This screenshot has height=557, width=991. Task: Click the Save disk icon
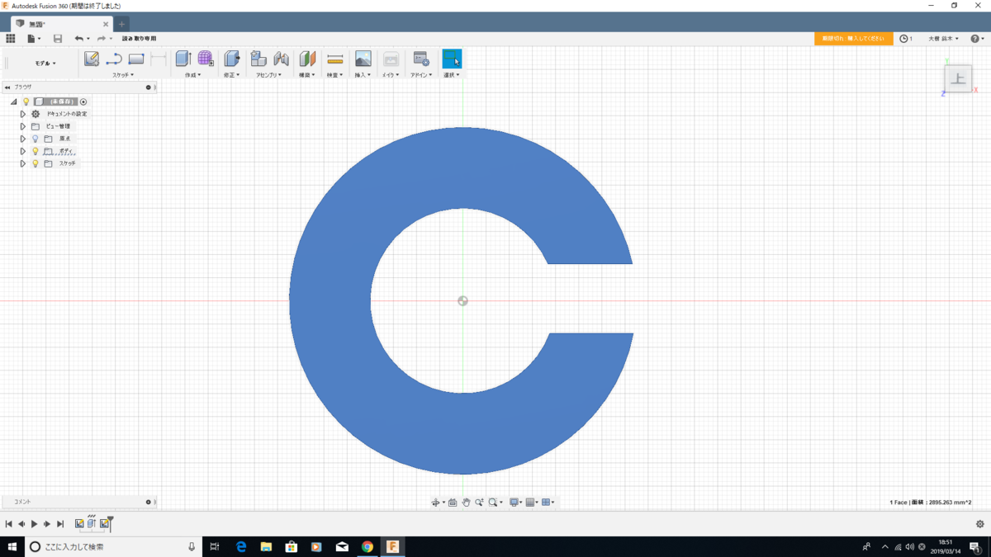click(58, 39)
